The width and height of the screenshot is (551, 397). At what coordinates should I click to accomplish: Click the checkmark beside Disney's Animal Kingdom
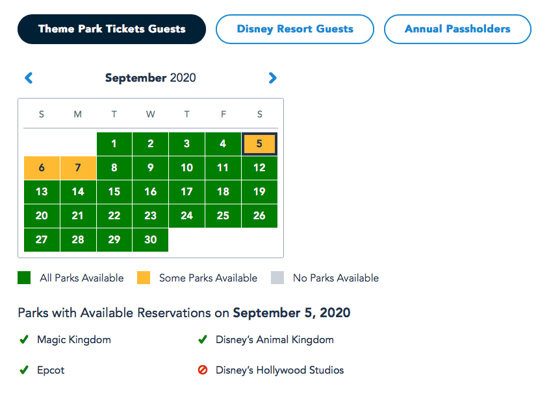pos(203,339)
